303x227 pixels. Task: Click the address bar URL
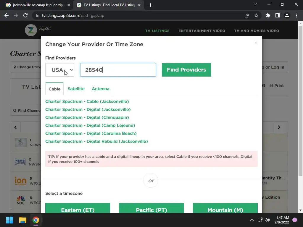pyautogui.click(x=73, y=15)
